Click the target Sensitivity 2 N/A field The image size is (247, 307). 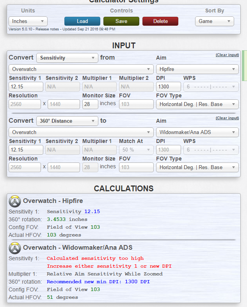click(62, 150)
